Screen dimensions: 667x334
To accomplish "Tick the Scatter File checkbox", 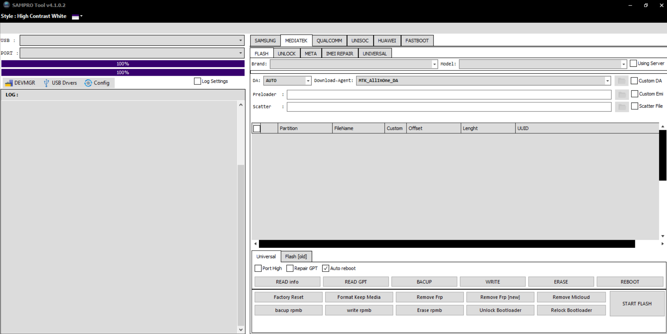I will [635, 106].
